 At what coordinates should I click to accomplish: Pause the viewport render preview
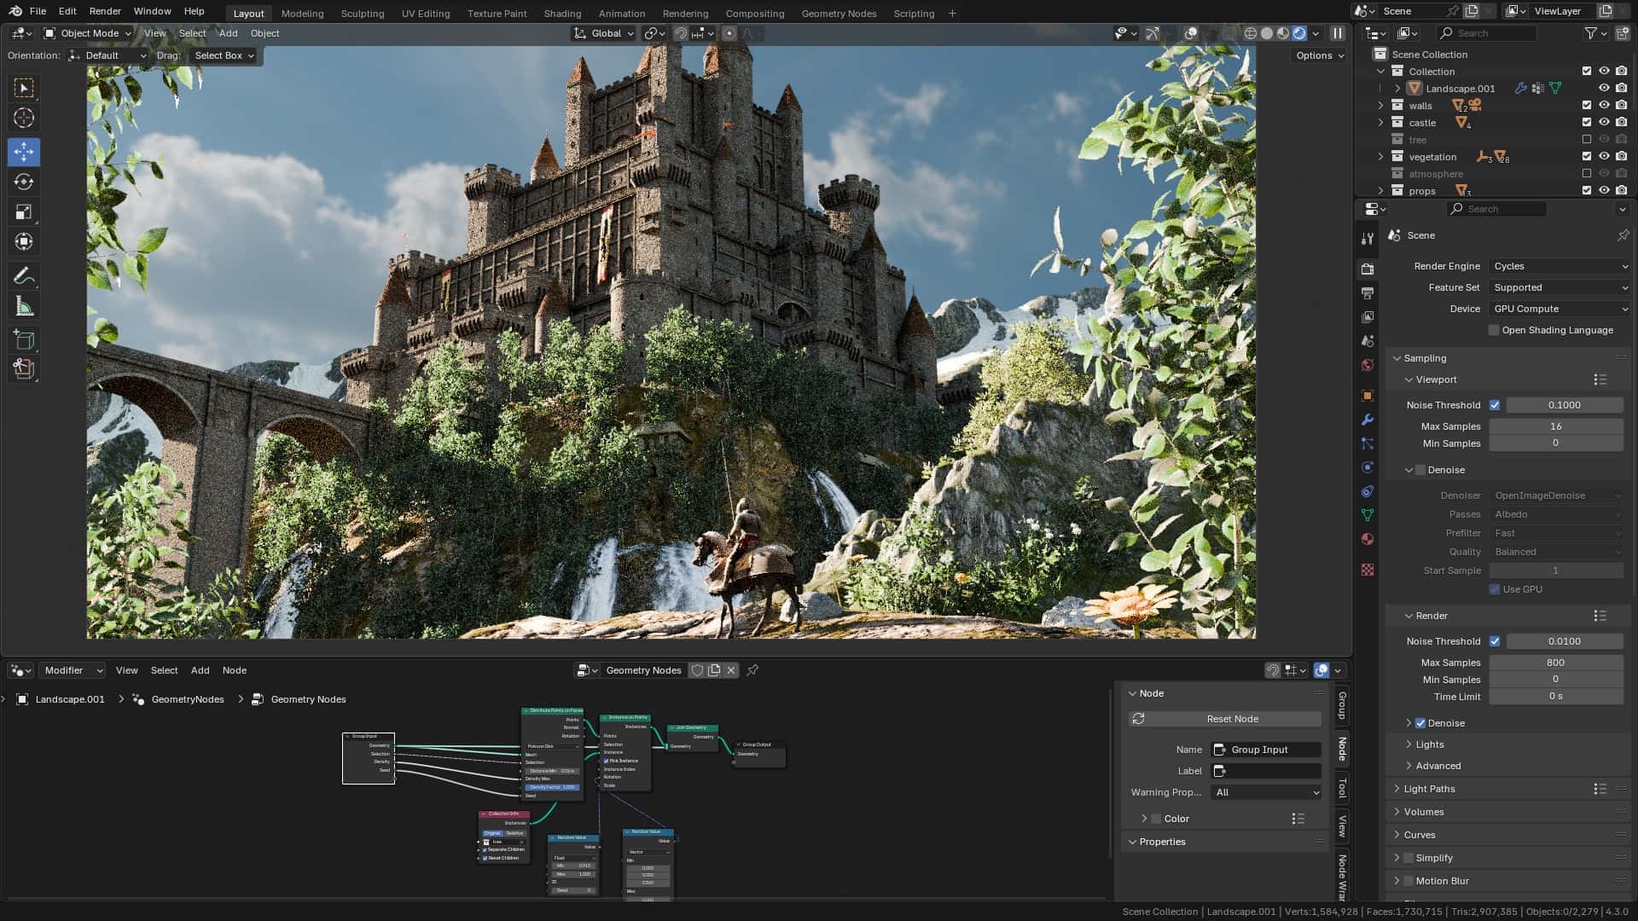coord(1337,33)
